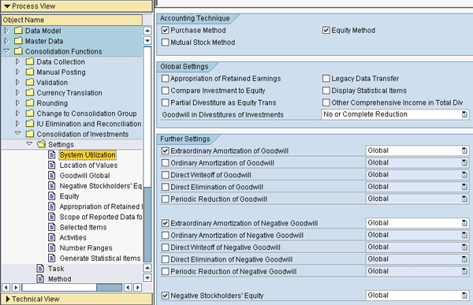This screenshot has width=473, height=305.
Task: Click the Manual Posting folder icon
Action: tap(30, 72)
